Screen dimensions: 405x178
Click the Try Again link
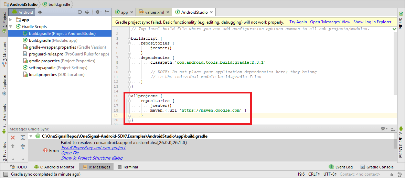(298, 22)
